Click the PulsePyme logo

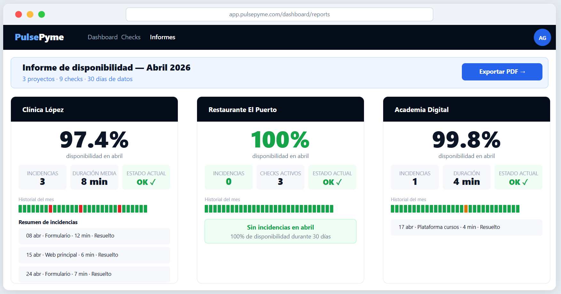(39, 37)
